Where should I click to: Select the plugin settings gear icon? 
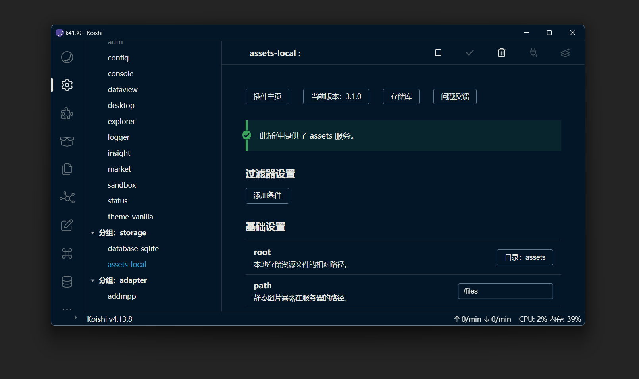pyautogui.click(x=67, y=85)
